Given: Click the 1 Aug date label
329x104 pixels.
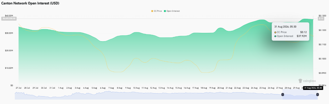Looking at the screenshot, I should [60, 88].
